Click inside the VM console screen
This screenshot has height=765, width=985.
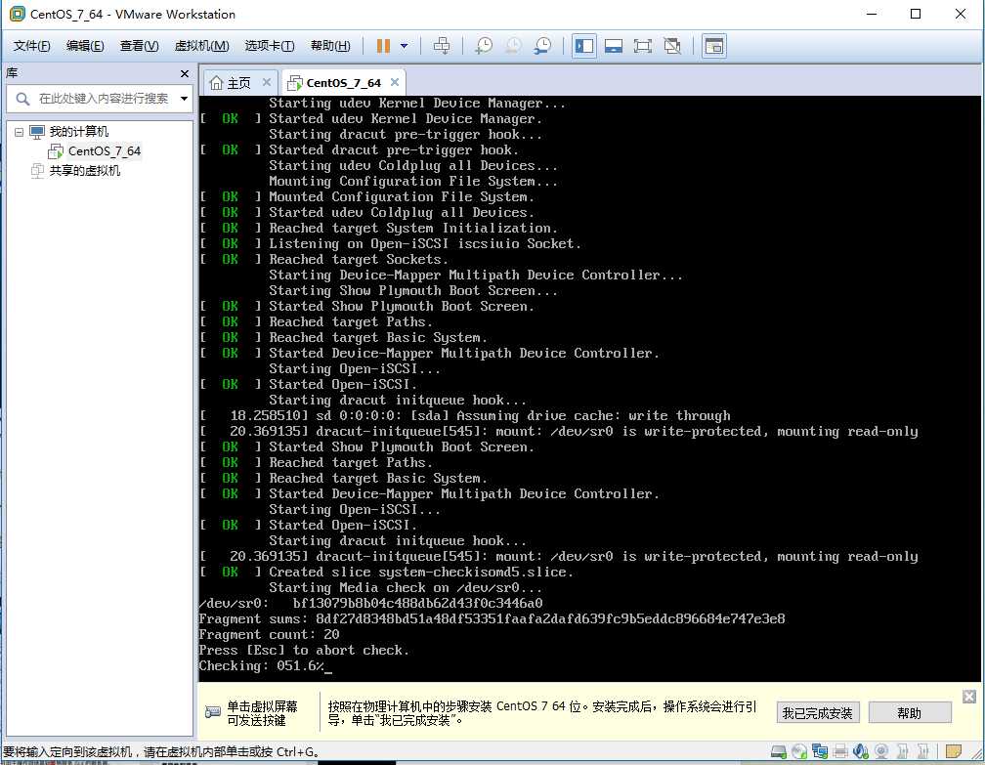coord(589,388)
